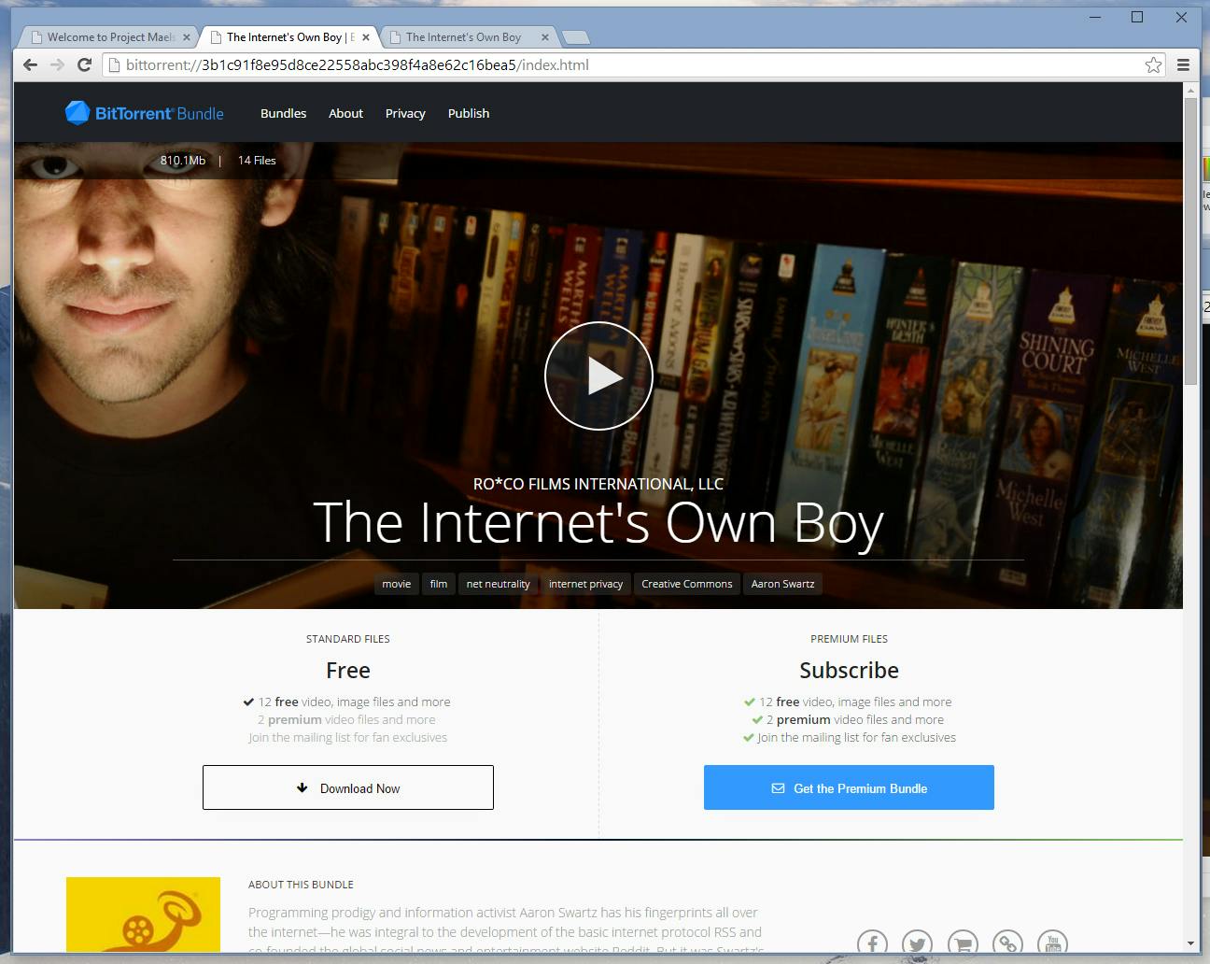Screen dimensions: 1210x964
Task: Close the inactive Internet's Own Boy tab
Action: 545,37
